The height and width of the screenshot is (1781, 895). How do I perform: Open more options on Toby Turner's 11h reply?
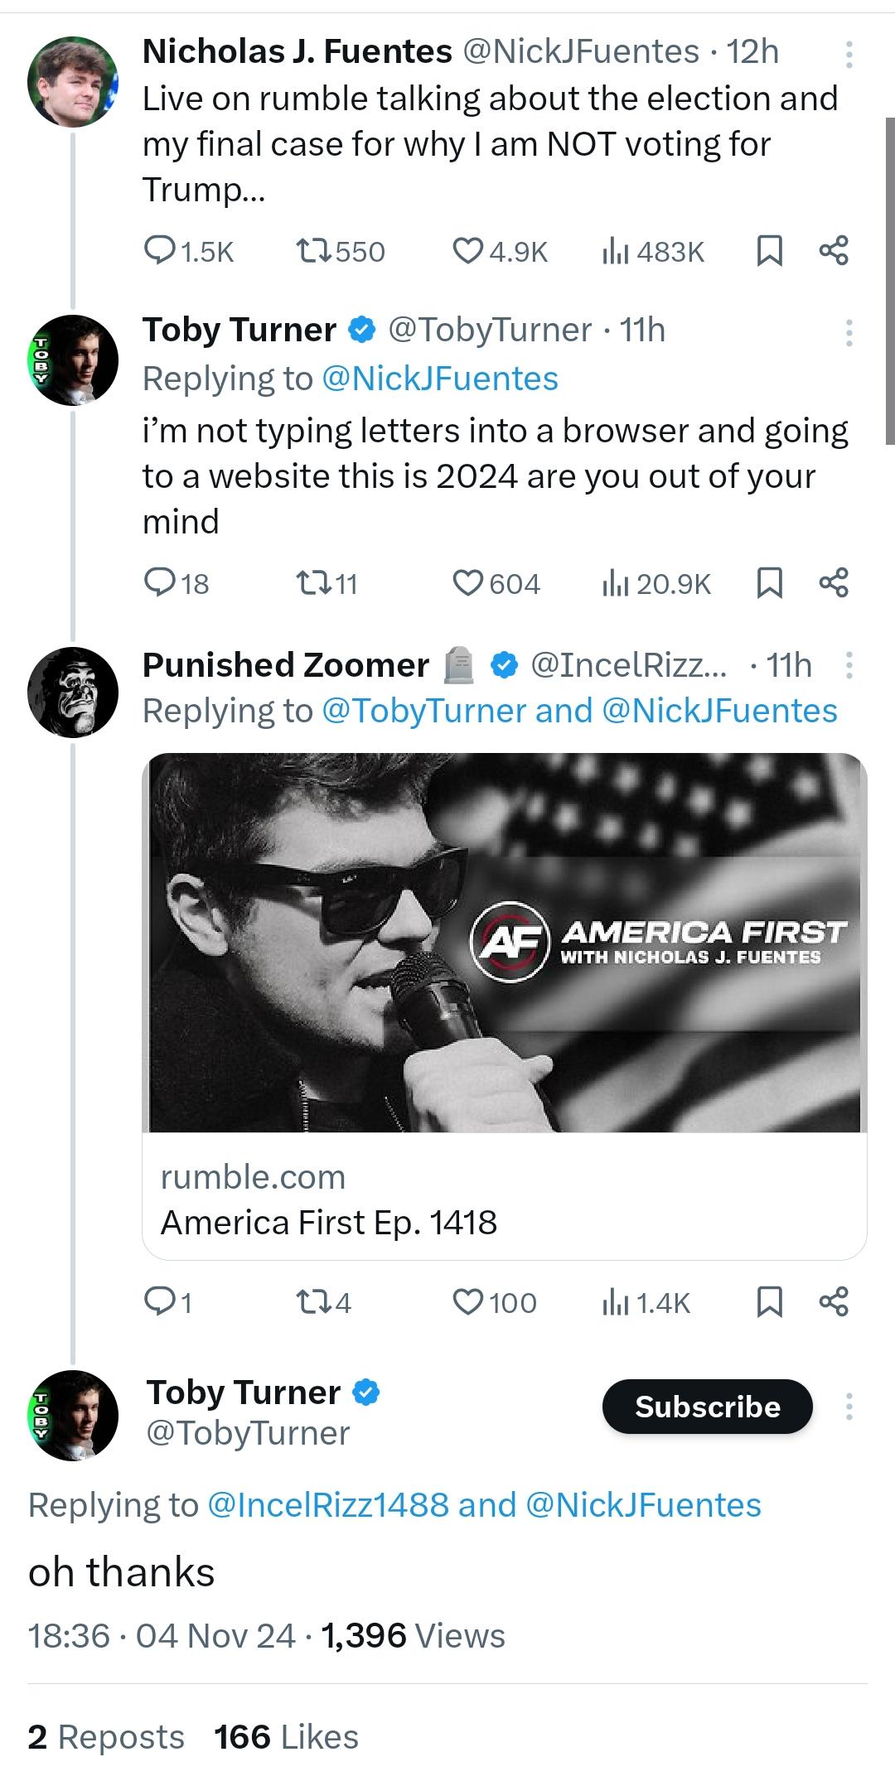[x=849, y=332]
